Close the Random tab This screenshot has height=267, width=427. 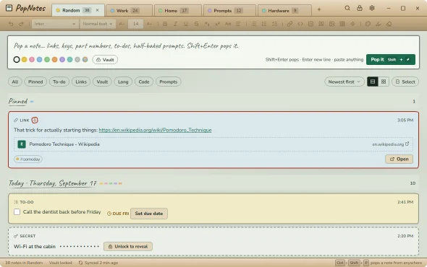click(x=97, y=10)
